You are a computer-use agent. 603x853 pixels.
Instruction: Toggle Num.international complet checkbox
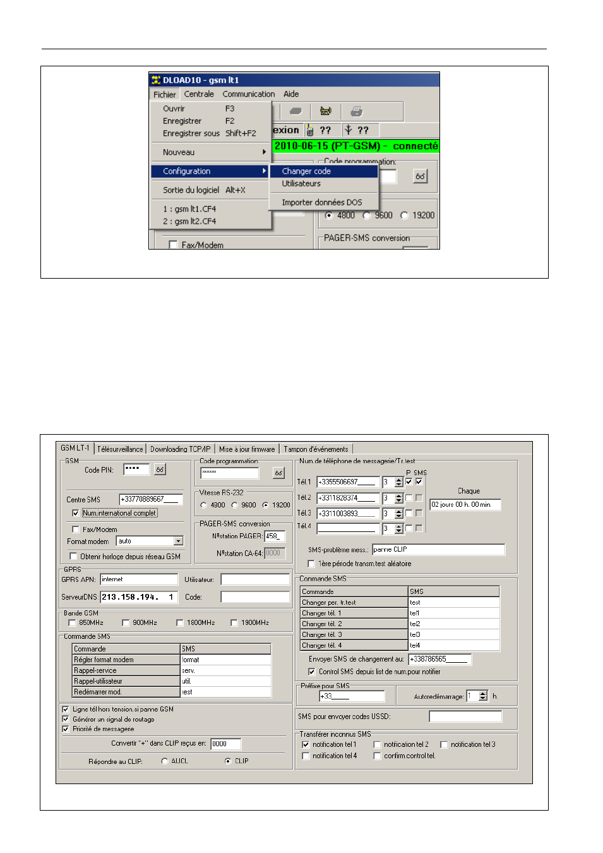76,513
